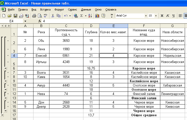Image resolution: width=187 pixels, height=120 pixels.
Task: Open the AutoSum functions dropdown arrow
Action: 86,16
